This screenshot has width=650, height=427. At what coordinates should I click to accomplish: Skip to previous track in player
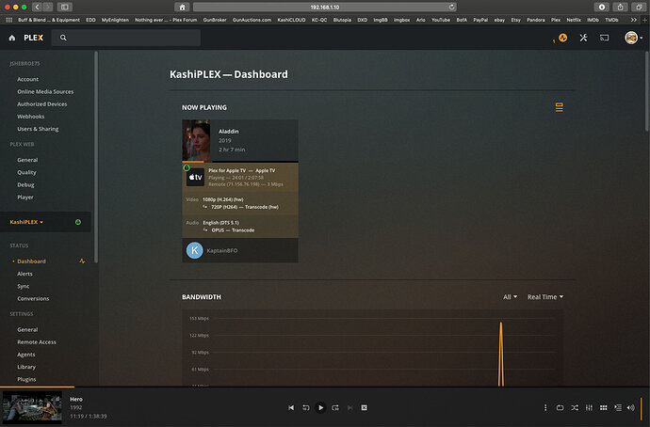coord(291,407)
